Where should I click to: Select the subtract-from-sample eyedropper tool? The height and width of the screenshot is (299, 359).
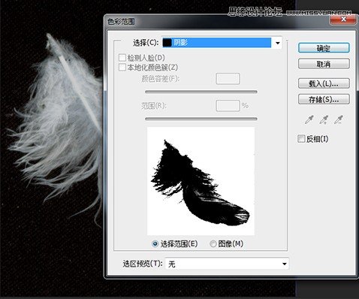click(339, 120)
